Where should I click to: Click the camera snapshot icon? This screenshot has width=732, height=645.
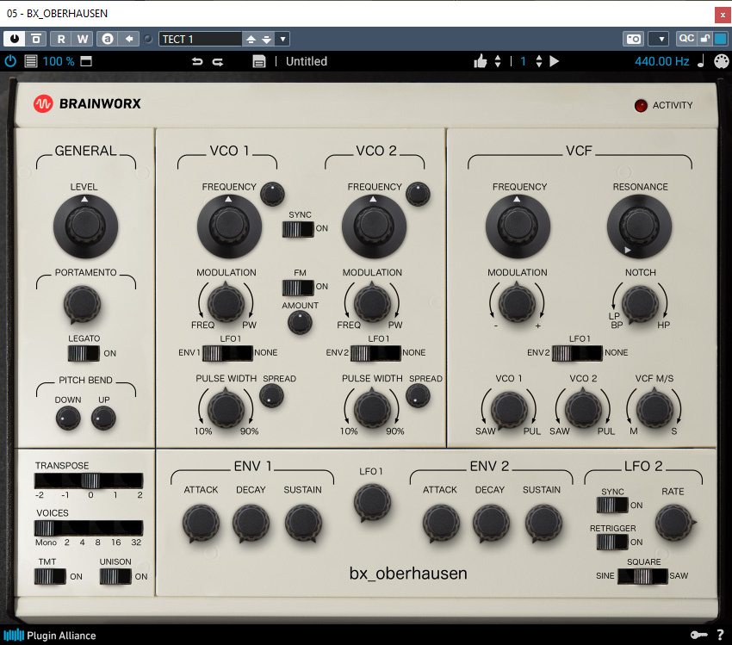point(633,39)
